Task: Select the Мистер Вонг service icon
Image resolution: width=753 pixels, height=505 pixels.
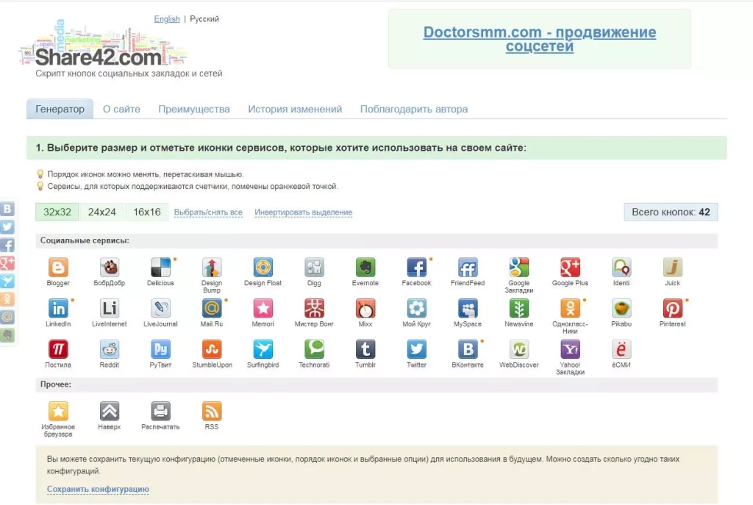Action: click(x=314, y=308)
